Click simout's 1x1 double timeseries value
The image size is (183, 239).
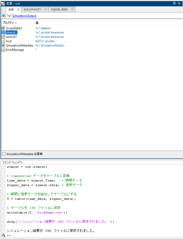click(x=49, y=33)
